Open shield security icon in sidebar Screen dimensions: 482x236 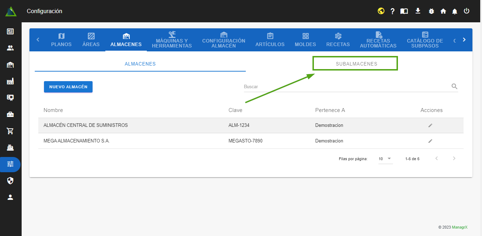(10, 181)
